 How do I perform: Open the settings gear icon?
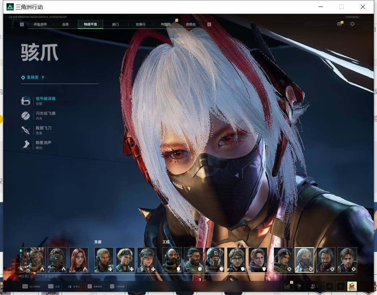(352, 24)
